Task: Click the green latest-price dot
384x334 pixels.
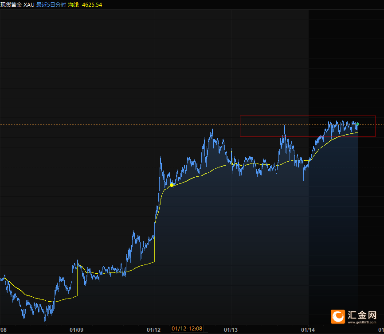Action: click(x=358, y=124)
